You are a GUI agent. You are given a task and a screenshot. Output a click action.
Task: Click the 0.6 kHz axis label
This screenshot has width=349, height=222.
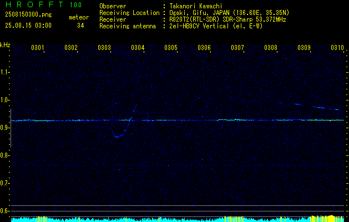pos(4,211)
